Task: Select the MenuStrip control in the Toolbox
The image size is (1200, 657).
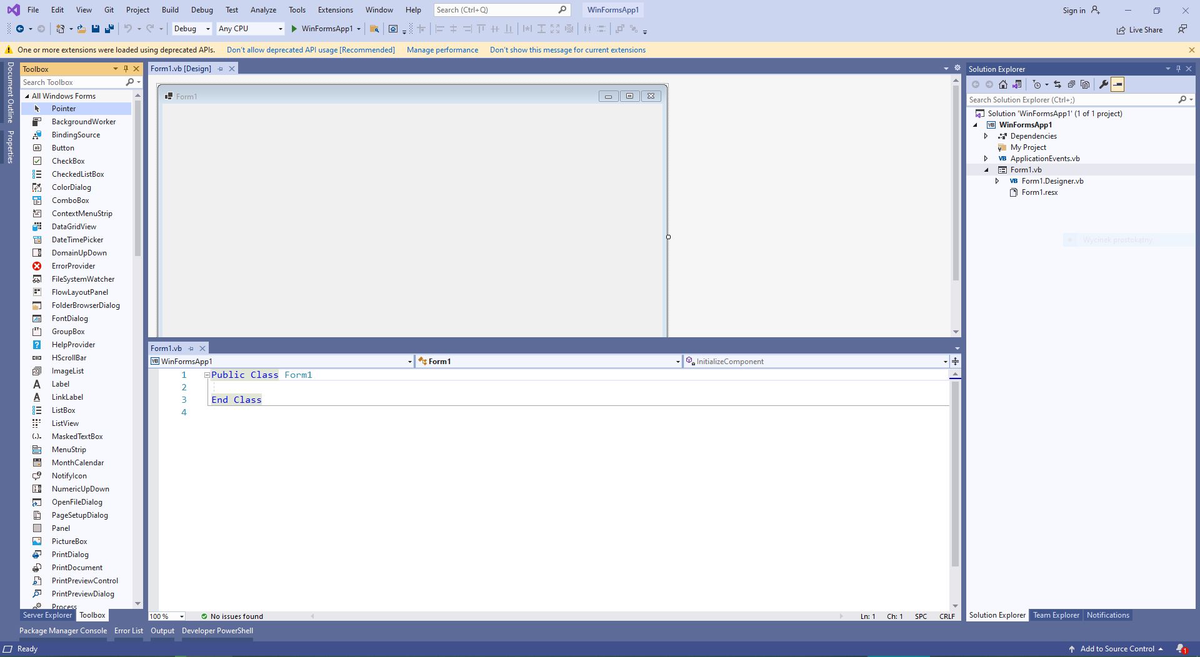Action: (68, 449)
